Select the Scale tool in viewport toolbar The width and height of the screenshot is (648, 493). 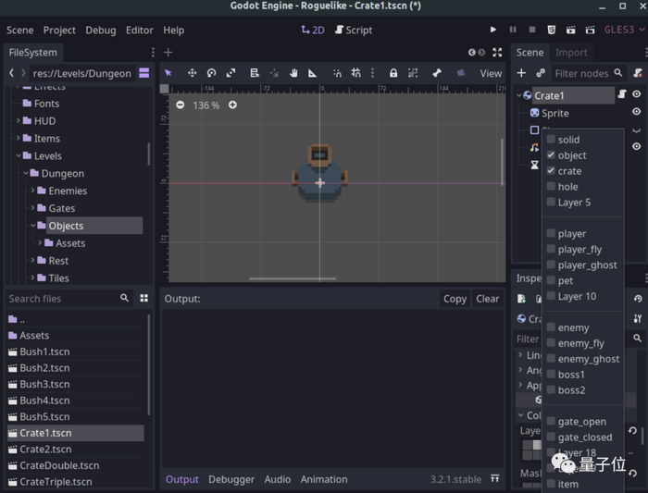(231, 73)
